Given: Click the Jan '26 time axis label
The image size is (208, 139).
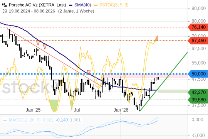Looking at the screenshot, I should pos(121,110).
